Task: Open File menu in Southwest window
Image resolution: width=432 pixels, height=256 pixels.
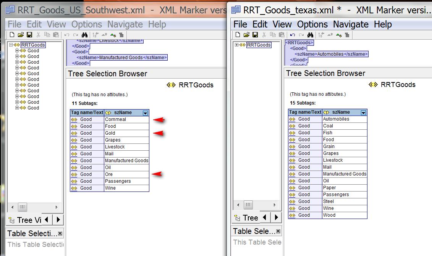Action: pos(15,24)
